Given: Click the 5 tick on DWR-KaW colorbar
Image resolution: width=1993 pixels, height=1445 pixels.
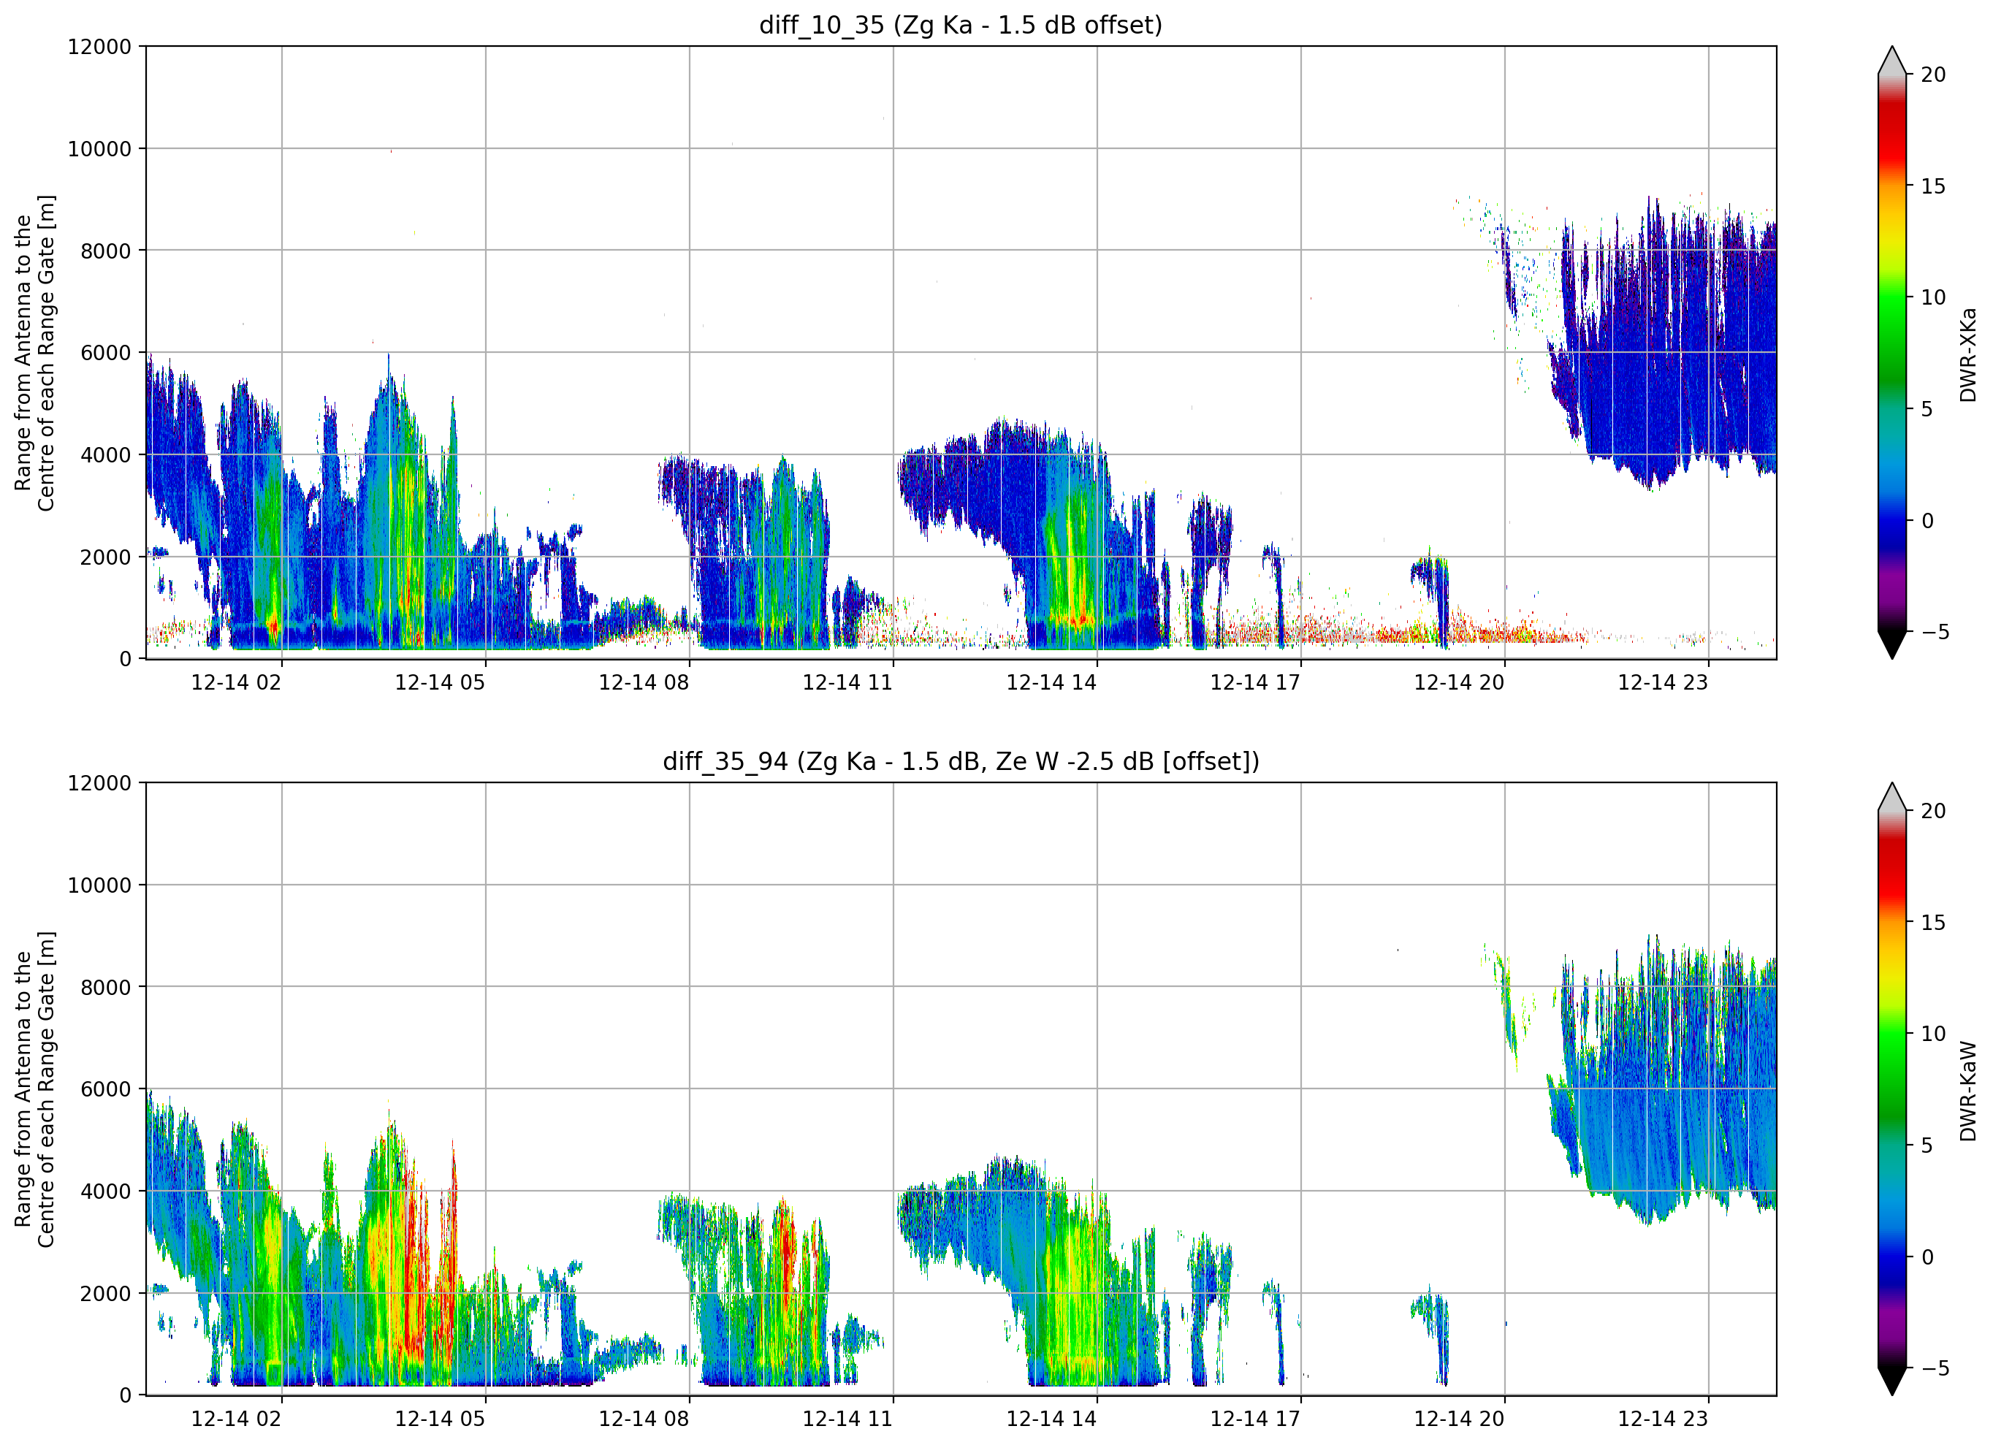Looking at the screenshot, I should tap(1927, 1145).
